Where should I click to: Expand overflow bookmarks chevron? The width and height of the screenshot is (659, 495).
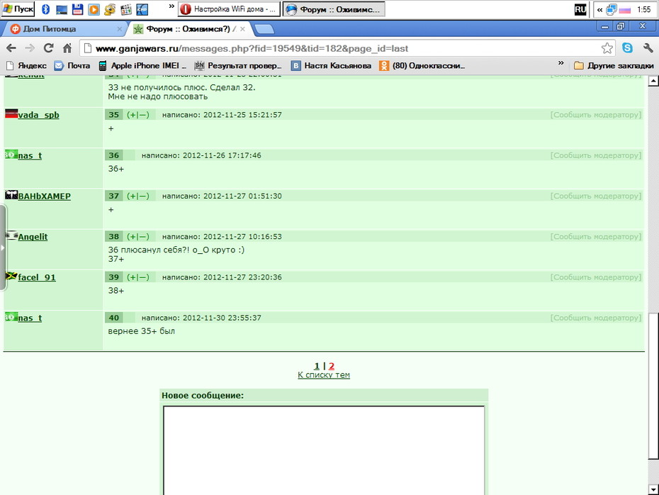coord(561,63)
